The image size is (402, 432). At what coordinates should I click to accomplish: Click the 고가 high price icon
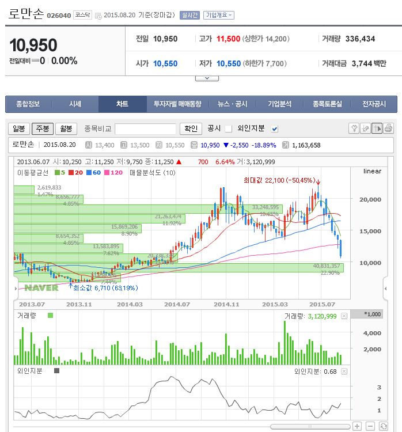tap(124, 145)
